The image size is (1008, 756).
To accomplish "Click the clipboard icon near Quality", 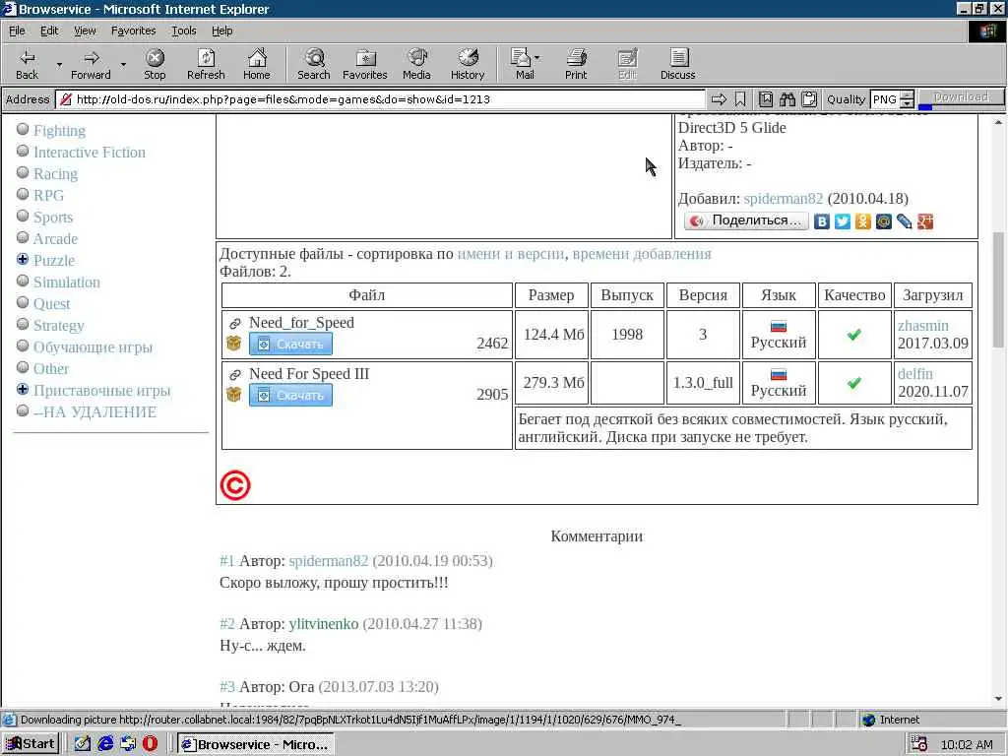I will pyautogui.click(x=809, y=99).
